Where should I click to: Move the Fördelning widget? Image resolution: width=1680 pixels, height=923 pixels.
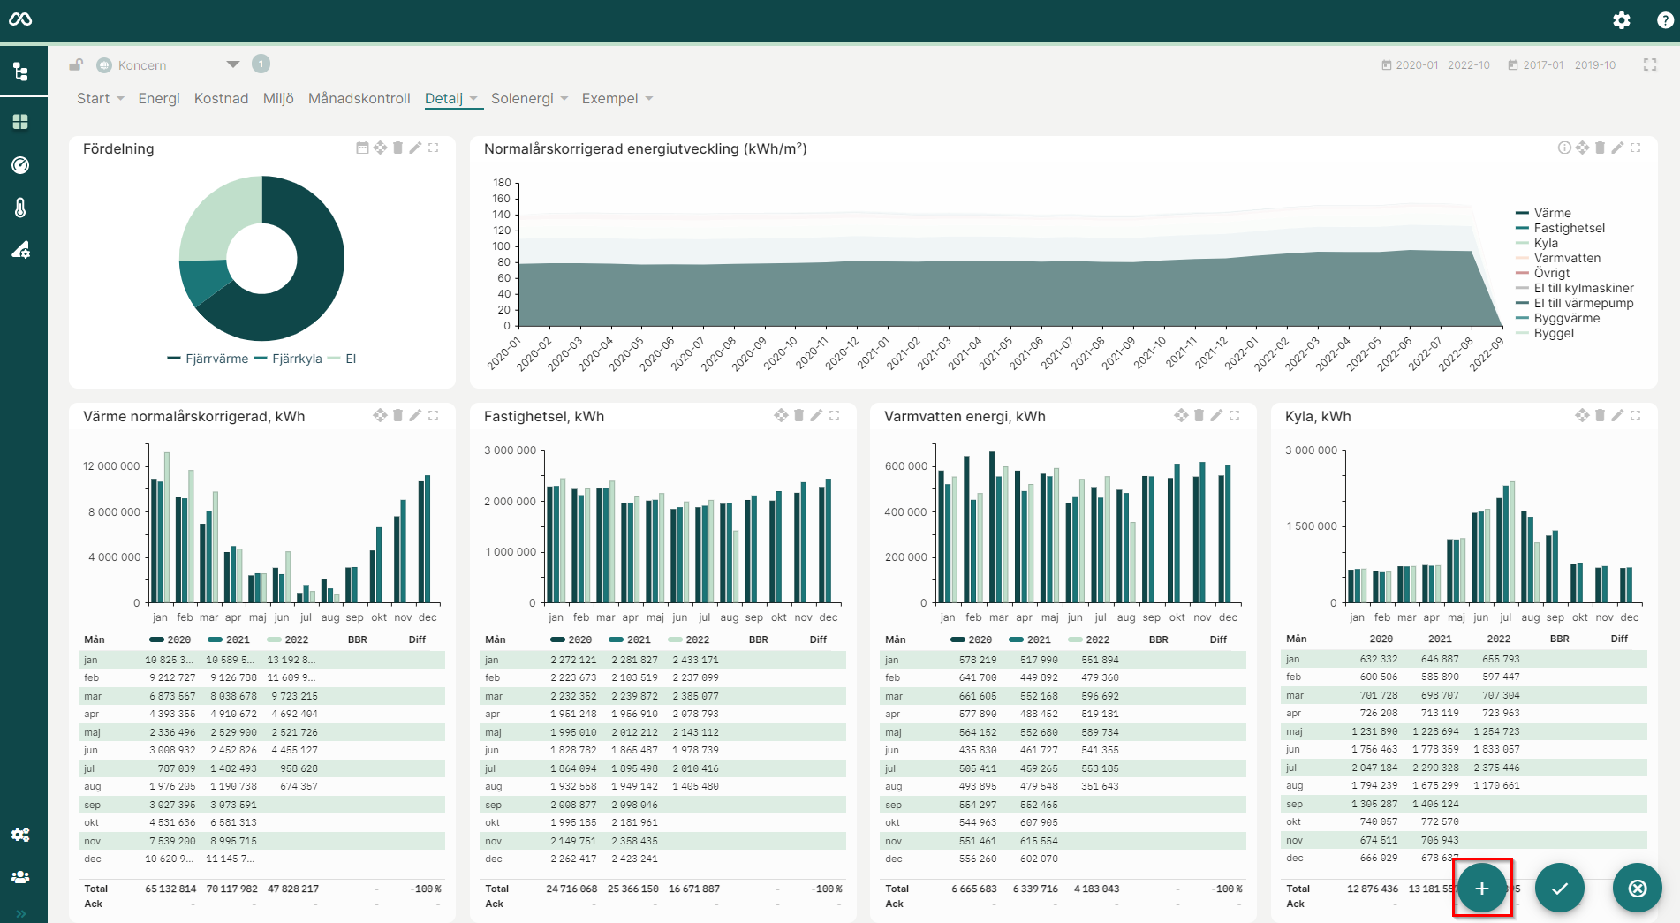(x=380, y=148)
